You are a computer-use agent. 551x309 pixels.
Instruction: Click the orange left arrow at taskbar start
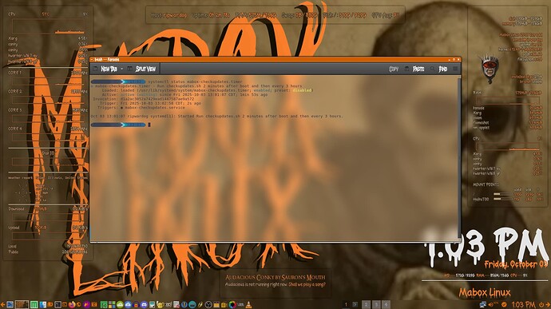coord(2,305)
